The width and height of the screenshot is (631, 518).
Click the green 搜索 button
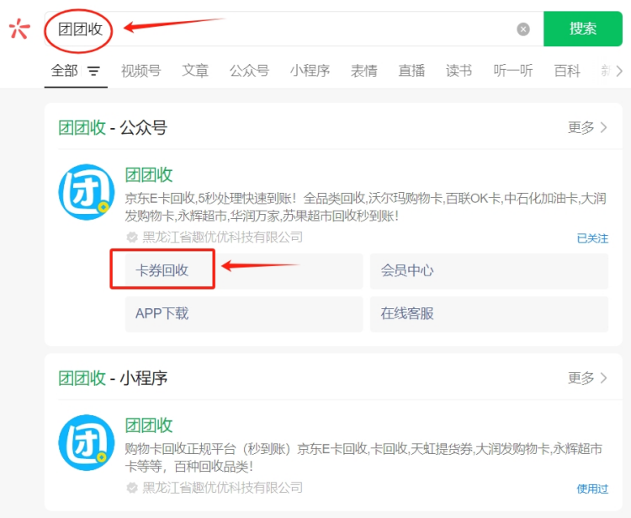(582, 29)
